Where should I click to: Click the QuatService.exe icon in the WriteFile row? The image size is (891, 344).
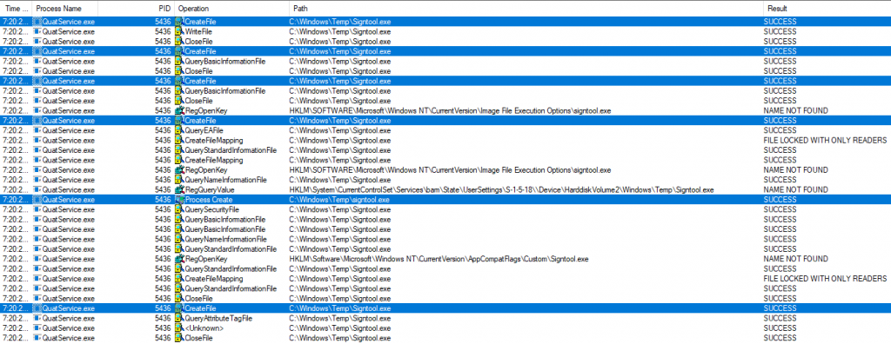(x=37, y=32)
